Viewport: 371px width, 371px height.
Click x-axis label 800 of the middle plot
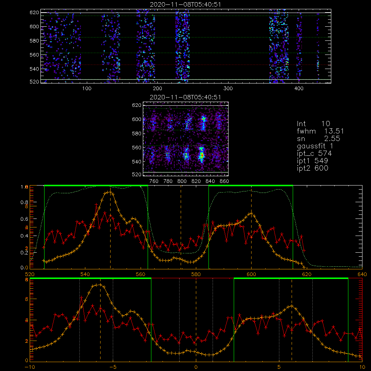182,181
